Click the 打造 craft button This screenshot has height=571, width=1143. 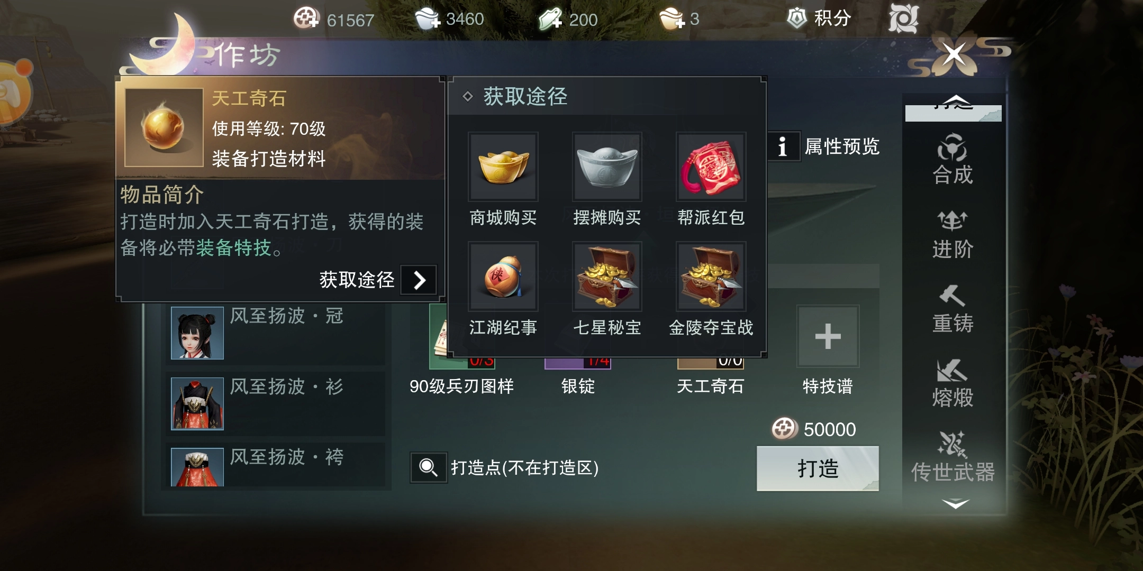818,468
